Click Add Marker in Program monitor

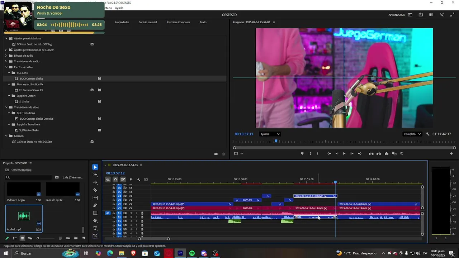(302, 153)
